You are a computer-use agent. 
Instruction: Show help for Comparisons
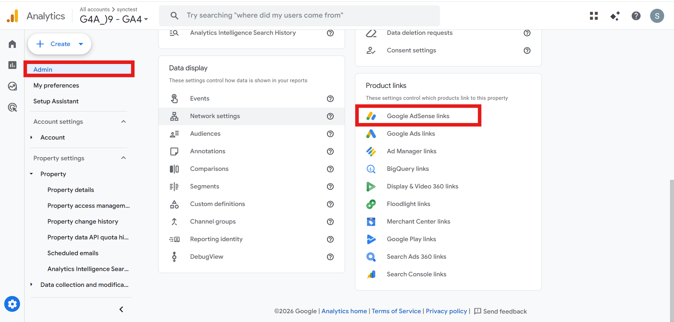(x=330, y=169)
